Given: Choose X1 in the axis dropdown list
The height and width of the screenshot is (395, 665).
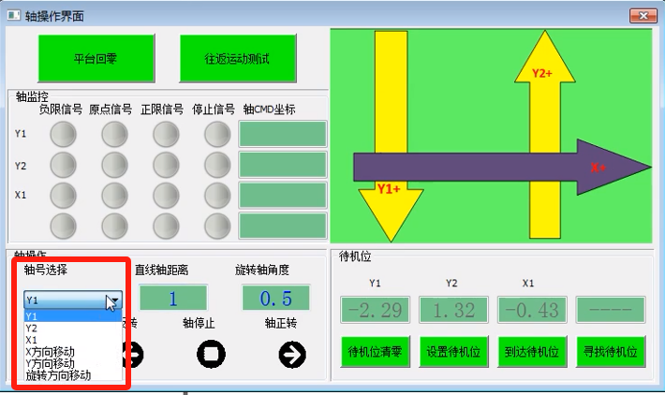Looking at the screenshot, I should click(34, 340).
